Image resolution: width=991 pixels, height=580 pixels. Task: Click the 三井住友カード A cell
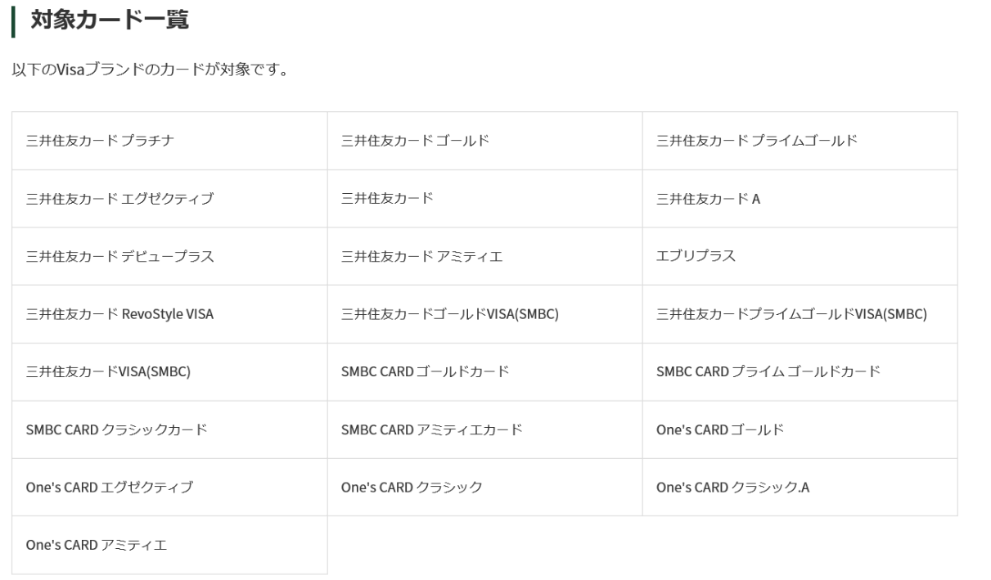click(x=800, y=199)
